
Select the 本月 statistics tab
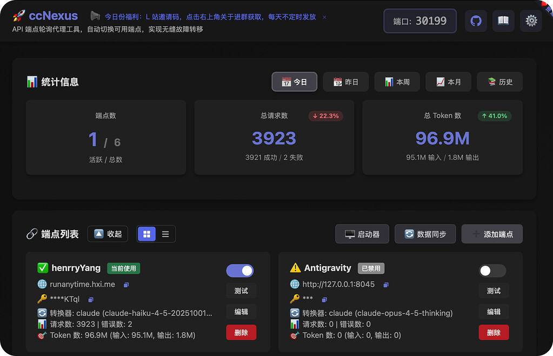448,82
